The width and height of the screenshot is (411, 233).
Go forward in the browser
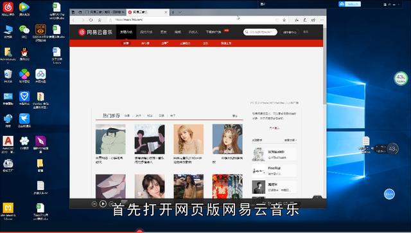click(x=83, y=20)
